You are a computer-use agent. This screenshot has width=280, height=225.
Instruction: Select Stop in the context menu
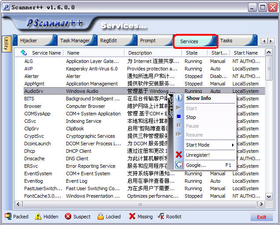point(210,117)
